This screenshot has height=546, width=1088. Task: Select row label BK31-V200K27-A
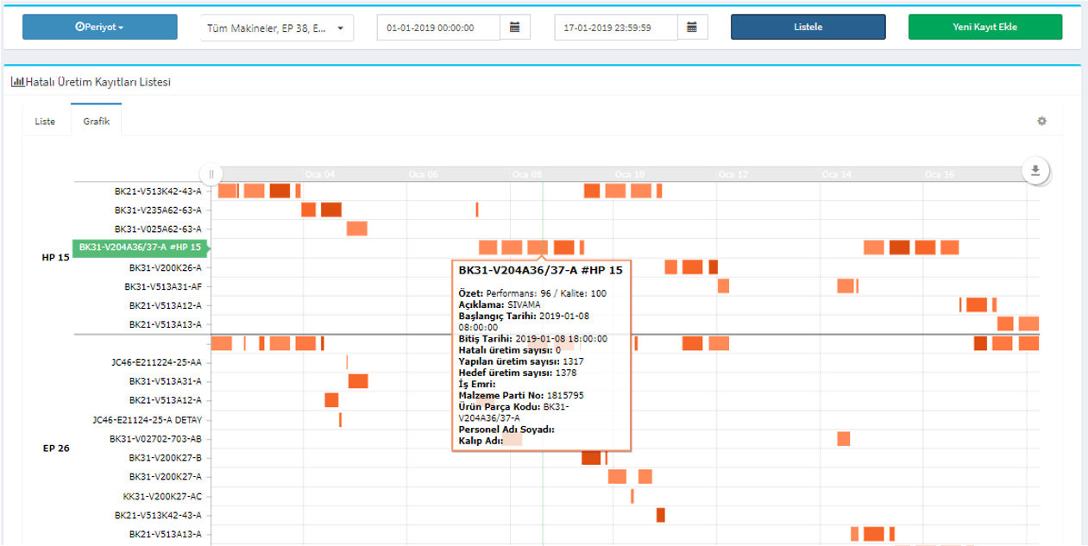point(165,476)
